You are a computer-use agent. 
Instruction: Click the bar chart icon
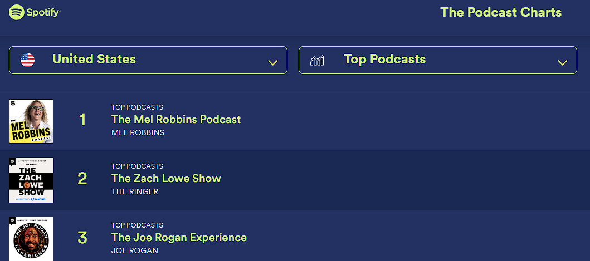(x=317, y=60)
